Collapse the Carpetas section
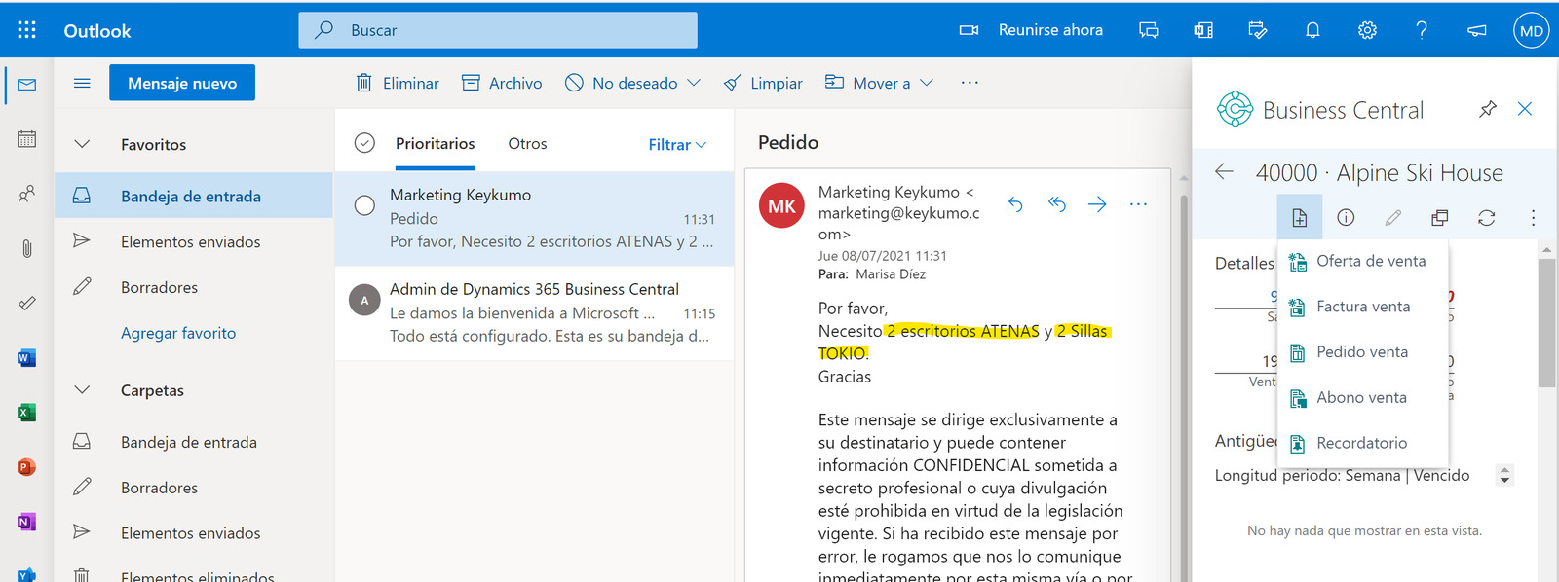Image resolution: width=1559 pixels, height=582 pixels. coord(82,390)
